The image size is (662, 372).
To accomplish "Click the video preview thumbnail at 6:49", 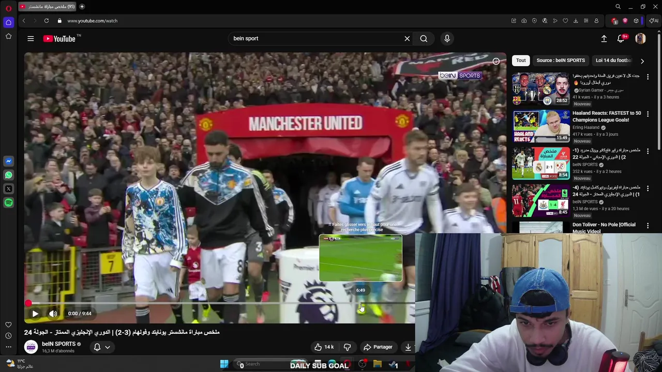I will click(x=360, y=258).
